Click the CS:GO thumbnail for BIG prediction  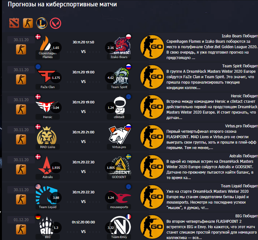[x=152, y=227]
